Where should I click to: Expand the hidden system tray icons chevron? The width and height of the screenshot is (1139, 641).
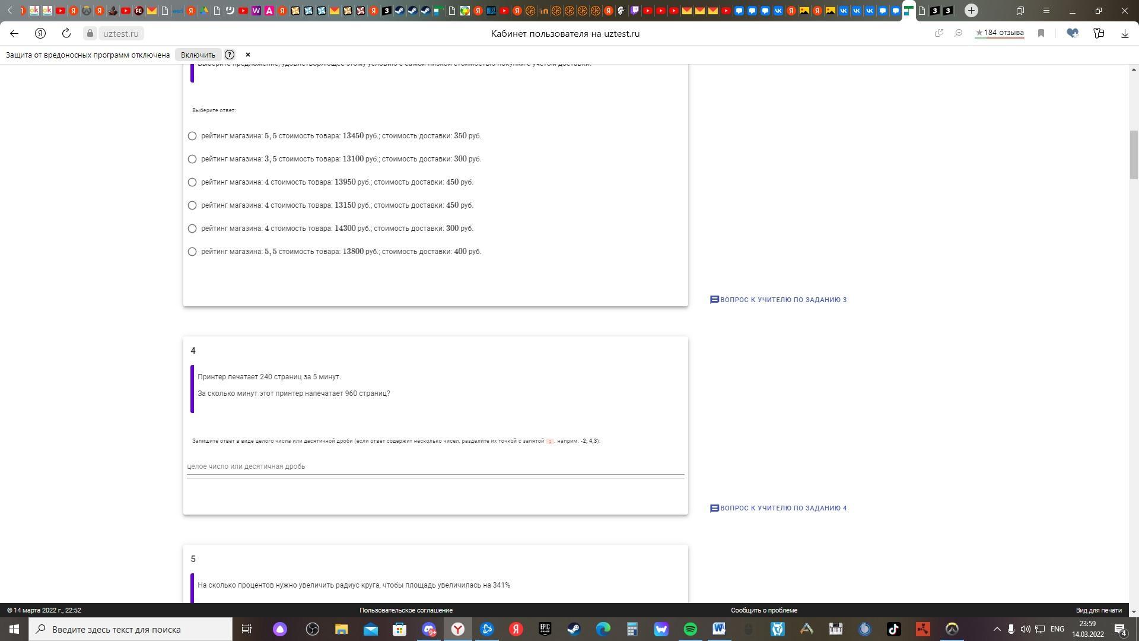[x=997, y=629]
